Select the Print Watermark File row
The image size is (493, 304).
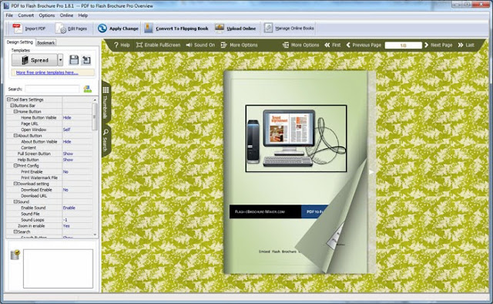pyautogui.click(x=49, y=177)
